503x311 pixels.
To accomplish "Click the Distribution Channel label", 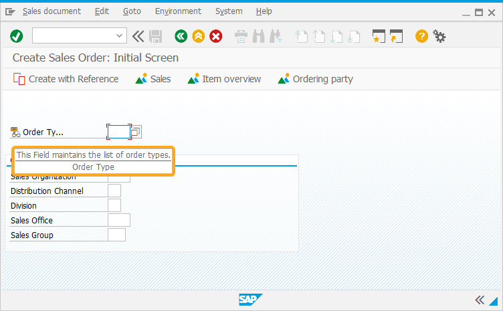I will click(47, 191).
